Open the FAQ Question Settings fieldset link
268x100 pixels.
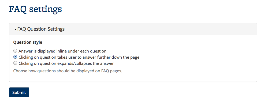tap(41, 29)
